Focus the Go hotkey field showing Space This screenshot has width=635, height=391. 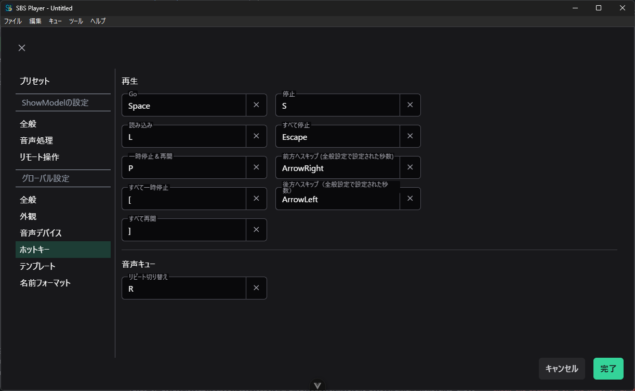tap(184, 105)
